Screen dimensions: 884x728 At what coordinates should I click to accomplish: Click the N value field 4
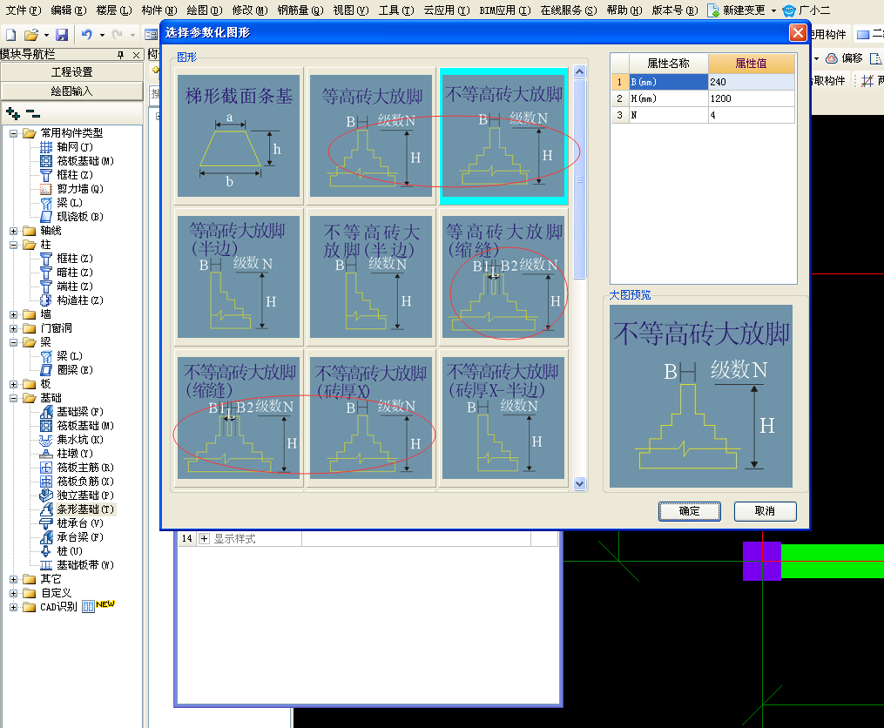tap(752, 115)
